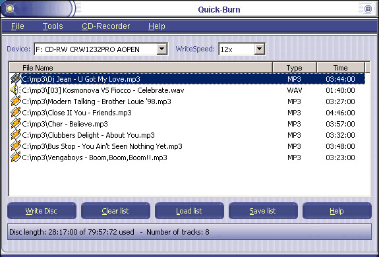Viewport: 379px width, 257px height.
Task: Select the 12x WriteSpeed combo box
Action: 242,49
